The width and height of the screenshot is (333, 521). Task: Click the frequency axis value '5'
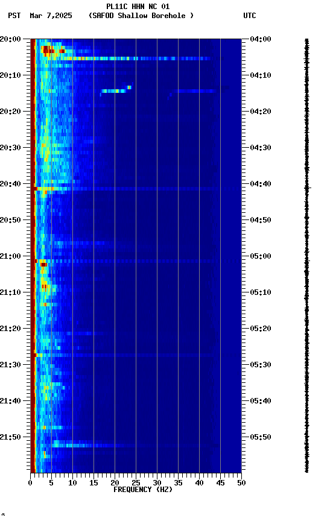click(51, 483)
